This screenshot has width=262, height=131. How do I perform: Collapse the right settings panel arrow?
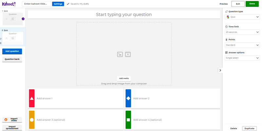(x=220, y=70)
